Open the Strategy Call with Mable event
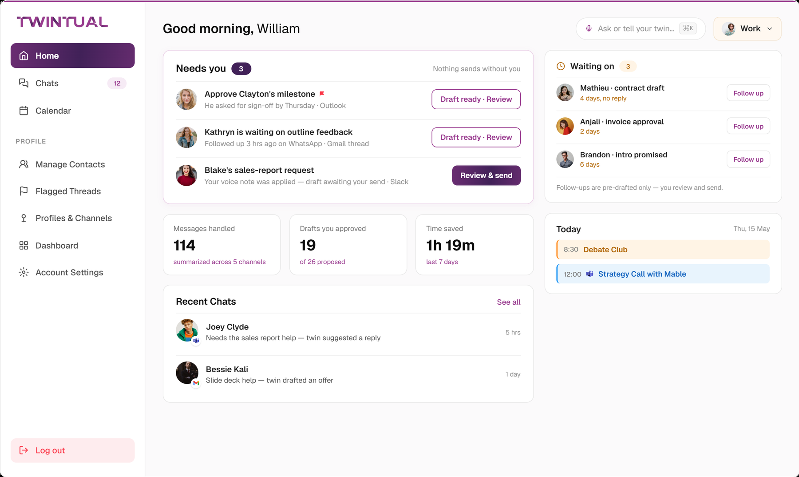 click(x=663, y=274)
